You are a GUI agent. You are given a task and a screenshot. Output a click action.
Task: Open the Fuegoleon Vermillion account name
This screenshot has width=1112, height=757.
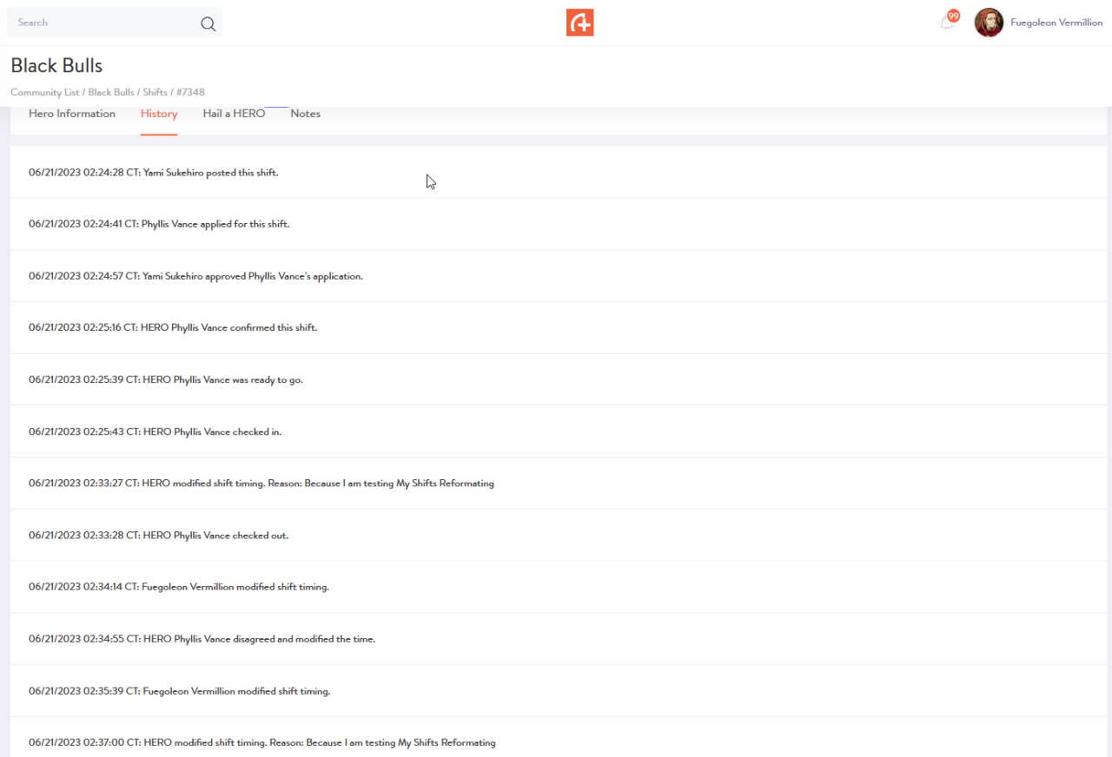(1056, 23)
